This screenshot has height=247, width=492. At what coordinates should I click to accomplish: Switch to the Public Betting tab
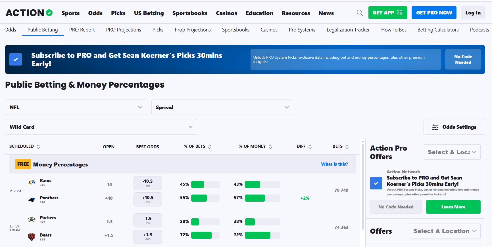click(43, 30)
